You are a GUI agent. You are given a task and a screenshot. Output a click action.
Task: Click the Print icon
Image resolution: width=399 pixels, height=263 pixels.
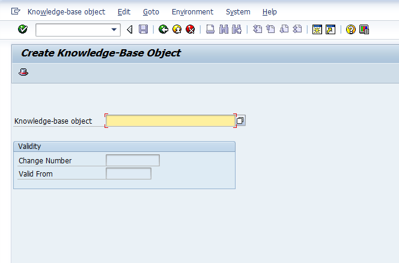(210, 29)
